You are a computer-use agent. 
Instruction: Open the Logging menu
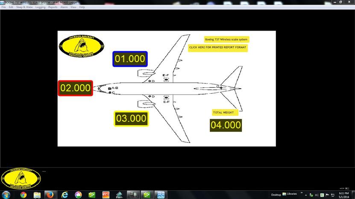[x=40, y=7]
